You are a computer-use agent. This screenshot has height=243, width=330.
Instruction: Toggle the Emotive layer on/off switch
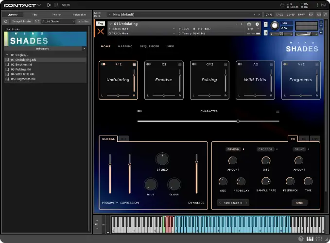click(148, 64)
